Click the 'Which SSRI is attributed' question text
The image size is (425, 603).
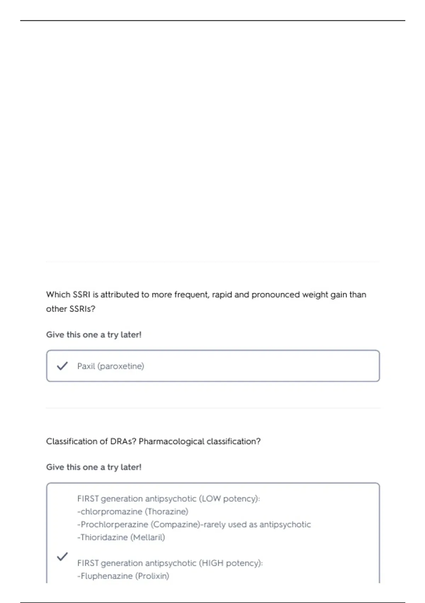tap(206, 294)
